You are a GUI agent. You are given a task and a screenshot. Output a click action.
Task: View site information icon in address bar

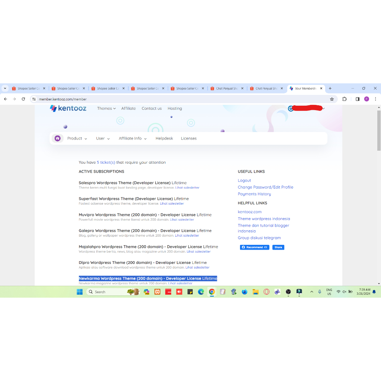34,99
